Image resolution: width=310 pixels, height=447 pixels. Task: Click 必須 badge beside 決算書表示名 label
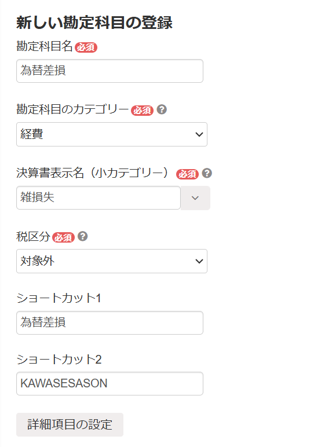(187, 174)
